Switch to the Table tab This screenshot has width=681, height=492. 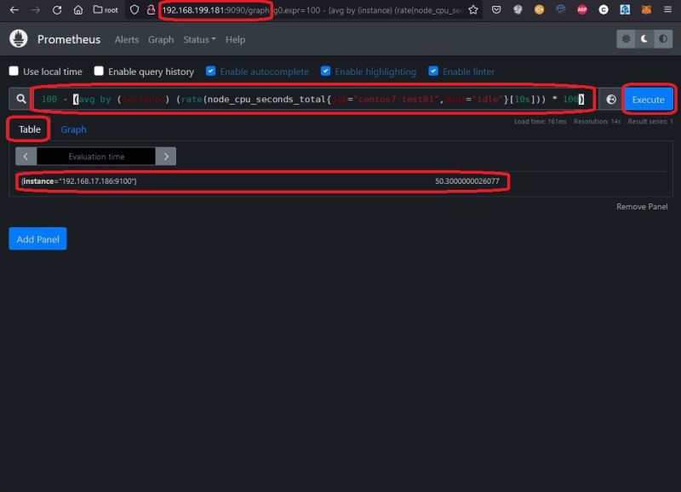(x=30, y=129)
